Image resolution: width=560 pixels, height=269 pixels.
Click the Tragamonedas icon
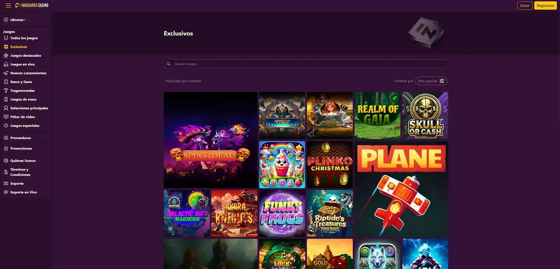6,90
